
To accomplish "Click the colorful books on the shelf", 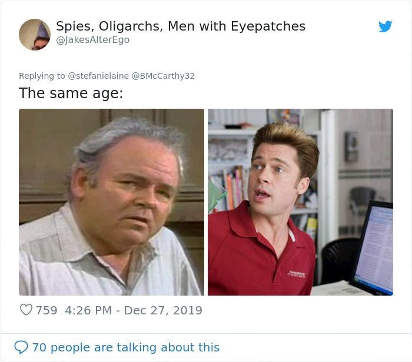I will pos(233,187).
